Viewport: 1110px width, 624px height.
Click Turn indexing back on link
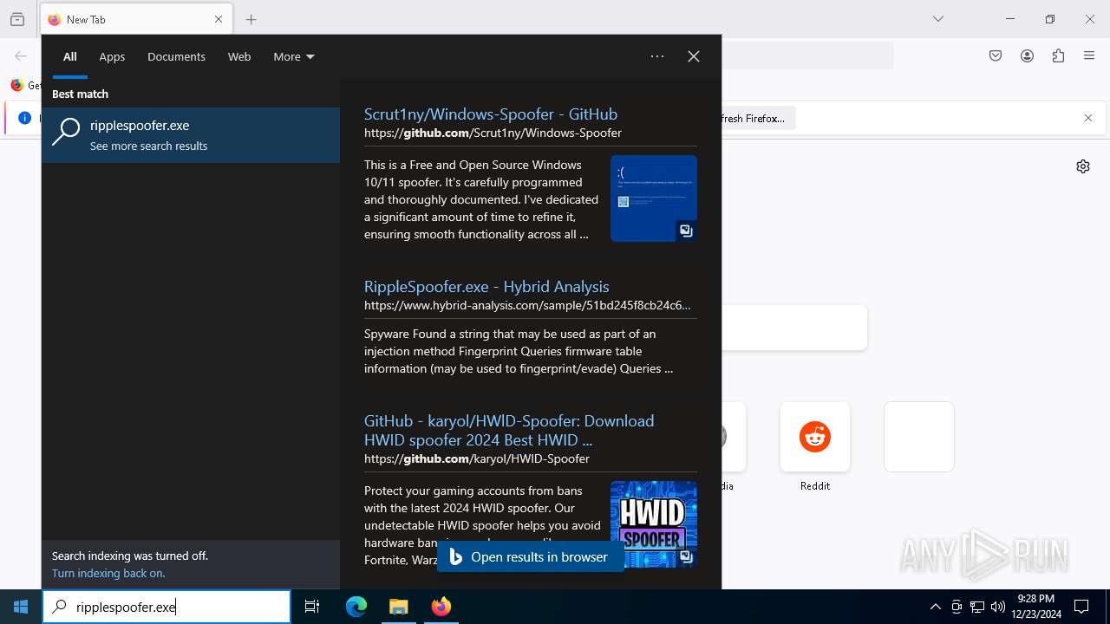[108, 573]
